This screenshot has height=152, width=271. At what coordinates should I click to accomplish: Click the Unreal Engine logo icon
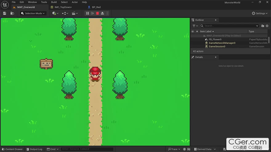click(5, 5)
